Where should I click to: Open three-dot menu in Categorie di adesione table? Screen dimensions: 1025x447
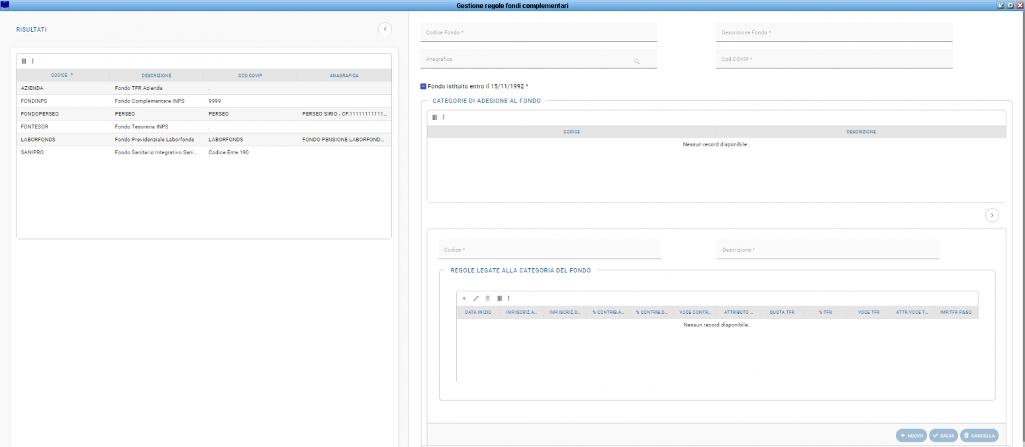click(x=444, y=117)
